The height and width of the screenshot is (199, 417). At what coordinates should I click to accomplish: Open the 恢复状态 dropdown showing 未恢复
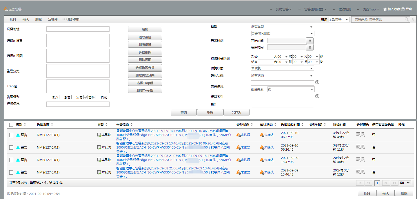282,68
